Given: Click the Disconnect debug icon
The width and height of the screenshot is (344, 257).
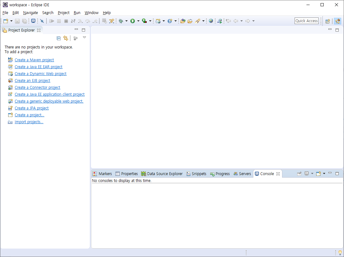Looking at the screenshot, I should click(73, 21).
